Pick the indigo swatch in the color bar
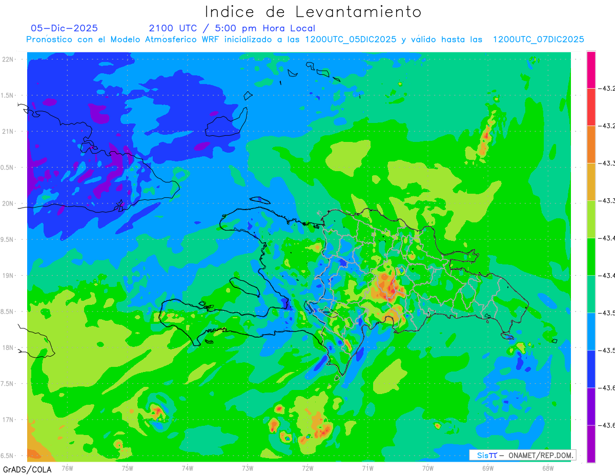615x475 pixels. 591,406
